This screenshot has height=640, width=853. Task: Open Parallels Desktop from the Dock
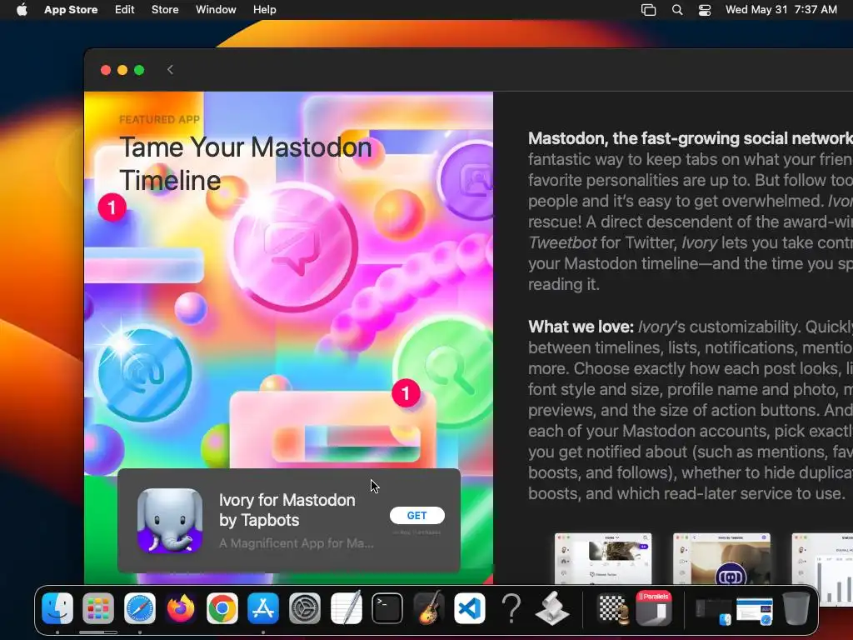pyautogui.click(x=655, y=607)
